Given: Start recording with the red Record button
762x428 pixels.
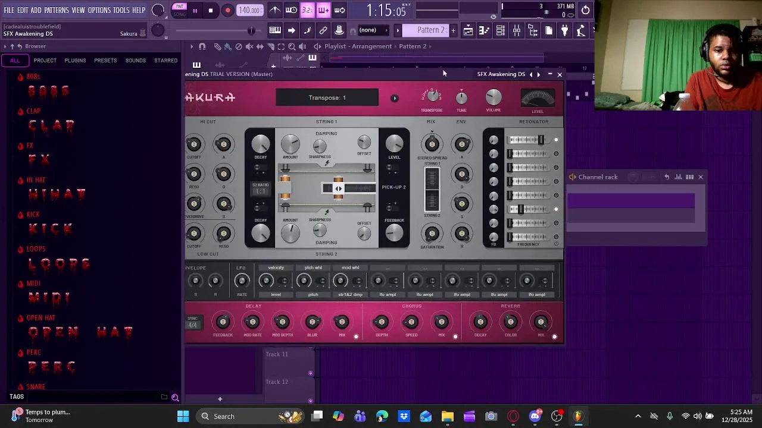Looking at the screenshot, I should [x=227, y=10].
